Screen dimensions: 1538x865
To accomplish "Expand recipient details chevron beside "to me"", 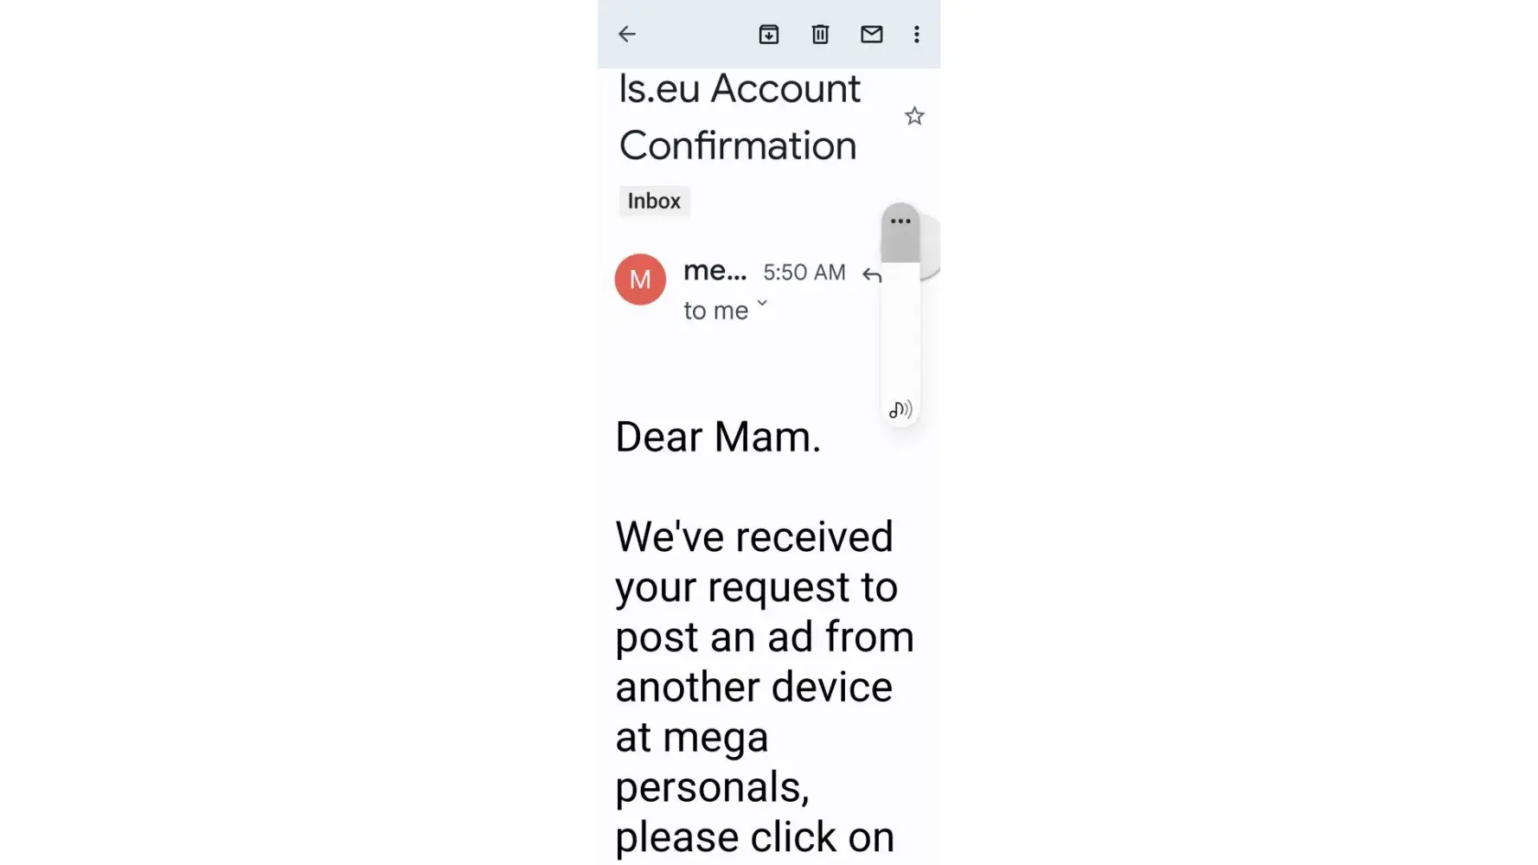I will [x=762, y=304].
